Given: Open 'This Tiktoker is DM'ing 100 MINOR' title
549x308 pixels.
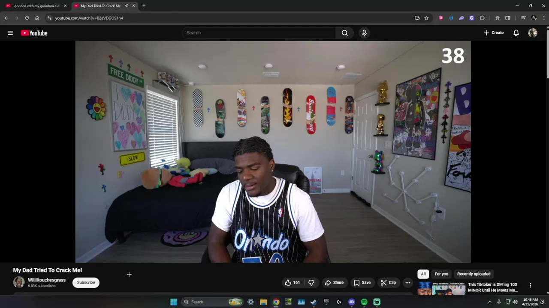Looking at the screenshot, I should [x=493, y=287].
